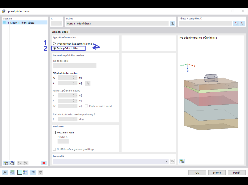Click the select-all checkmarks icon under Seznam
Image resolution: width=248 pixels, height=185 pixels.
point(20,163)
